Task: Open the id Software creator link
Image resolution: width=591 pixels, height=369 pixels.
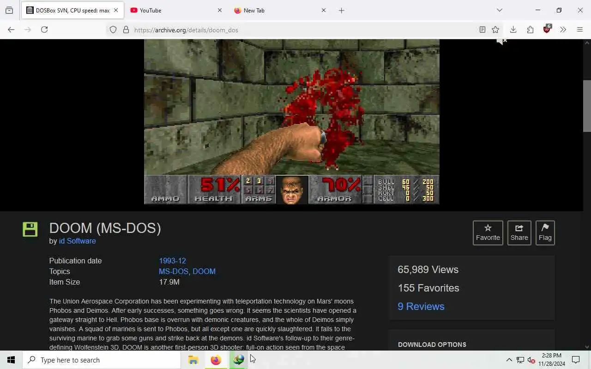Action: pyautogui.click(x=77, y=241)
